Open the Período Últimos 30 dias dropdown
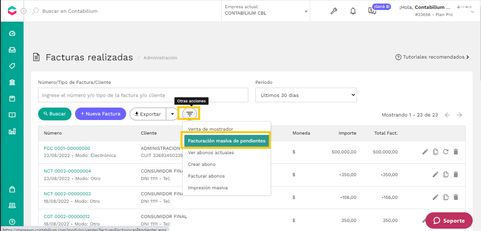The height and width of the screenshot is (231, 481). pyautogui.click(x=306, y=95)
